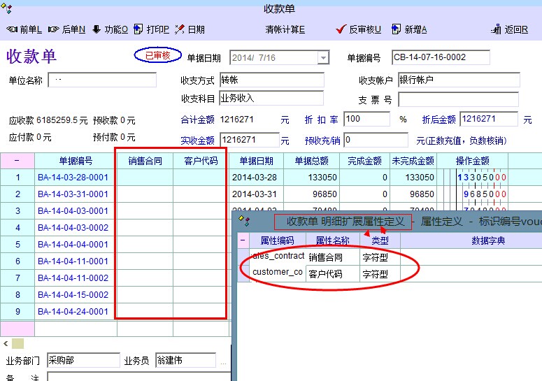Expand the 单据日期 date dropdown
542x381 pixels.
point(323,58)
